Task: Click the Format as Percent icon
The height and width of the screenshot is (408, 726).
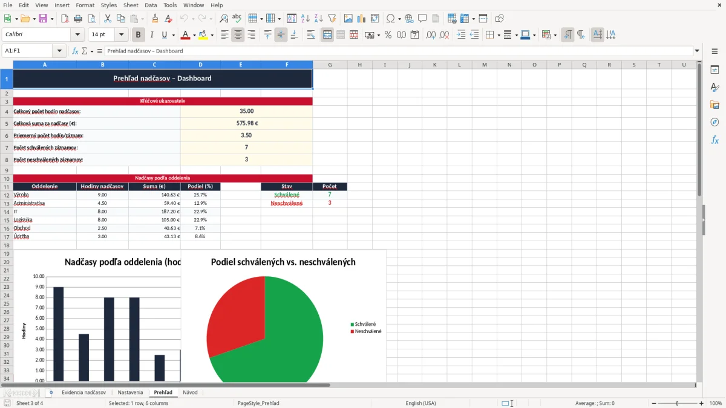Action: point(388,35)
